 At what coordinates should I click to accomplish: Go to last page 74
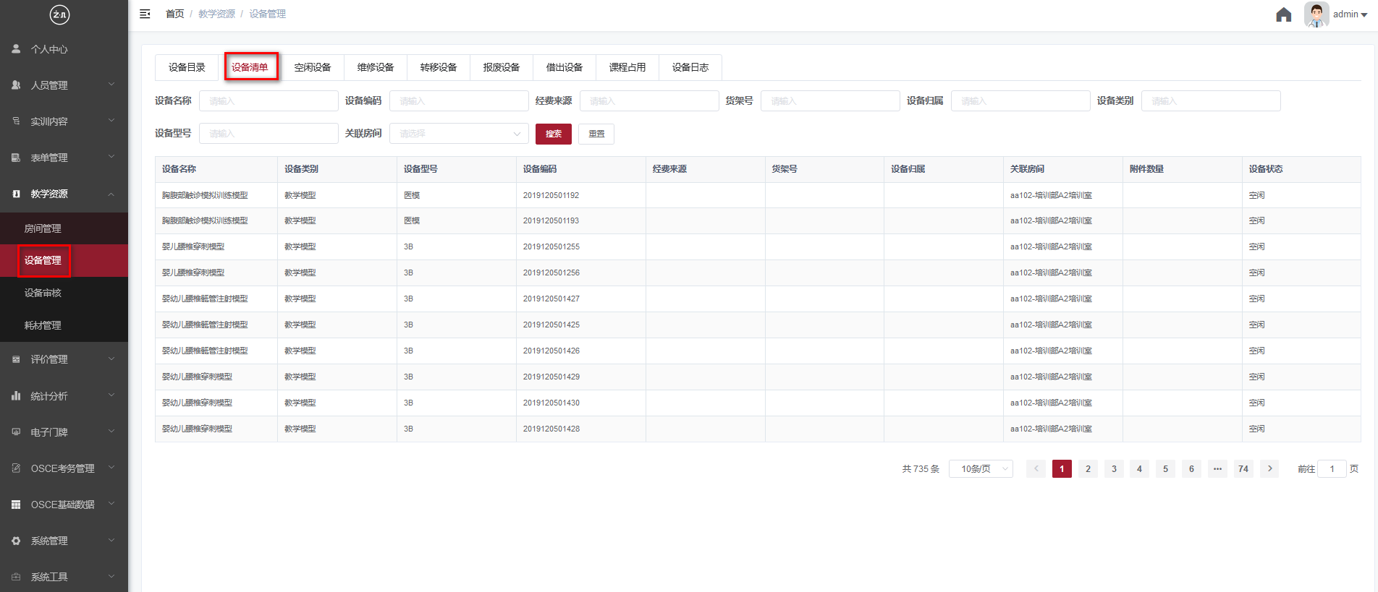1243,468
